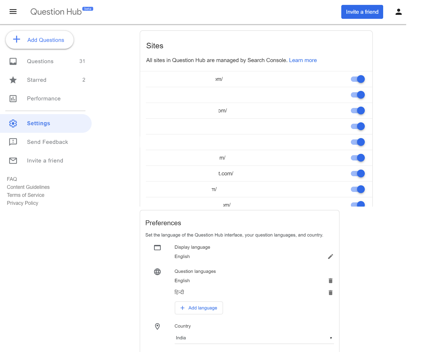Select Questions in the sidebar
Viewport: 425px width, 352px height.
point(40,61)
